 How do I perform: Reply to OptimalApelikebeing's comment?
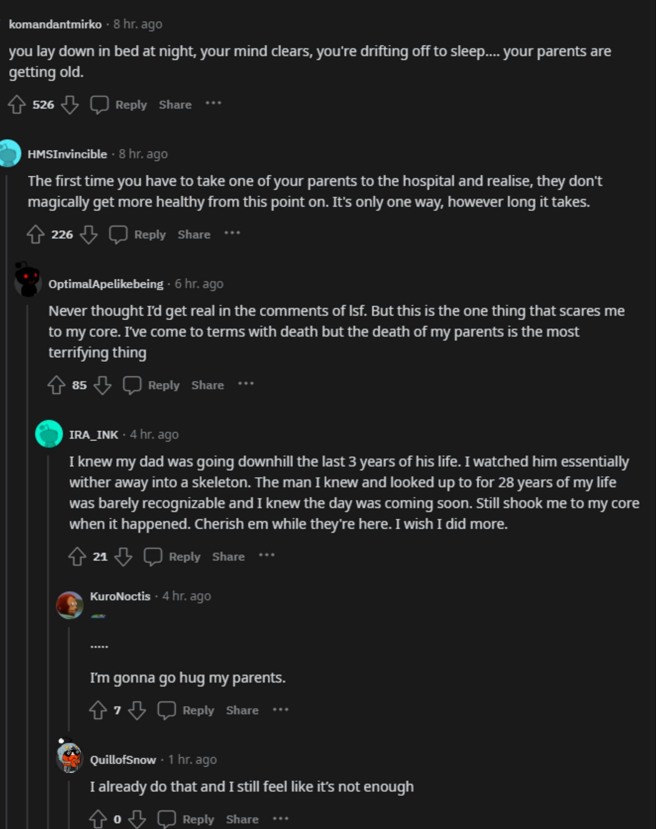click(x=164, y=385)
